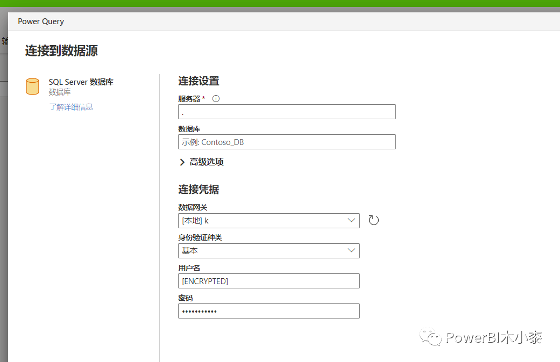Click the 连接设置 heading
Image resolution: width=560 pixels, height=362 pixels.
199,81
